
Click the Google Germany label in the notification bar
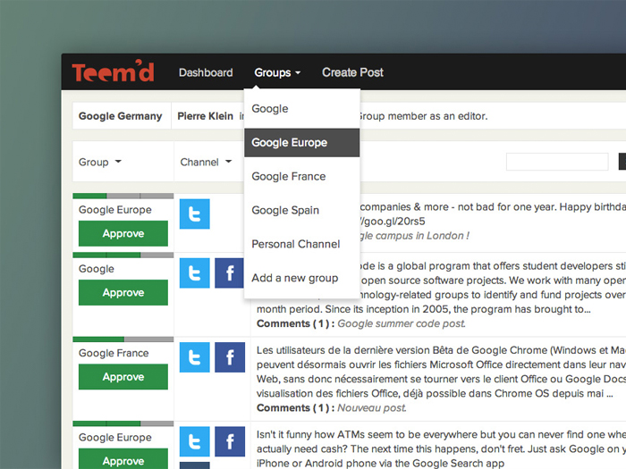pos(120,116)
